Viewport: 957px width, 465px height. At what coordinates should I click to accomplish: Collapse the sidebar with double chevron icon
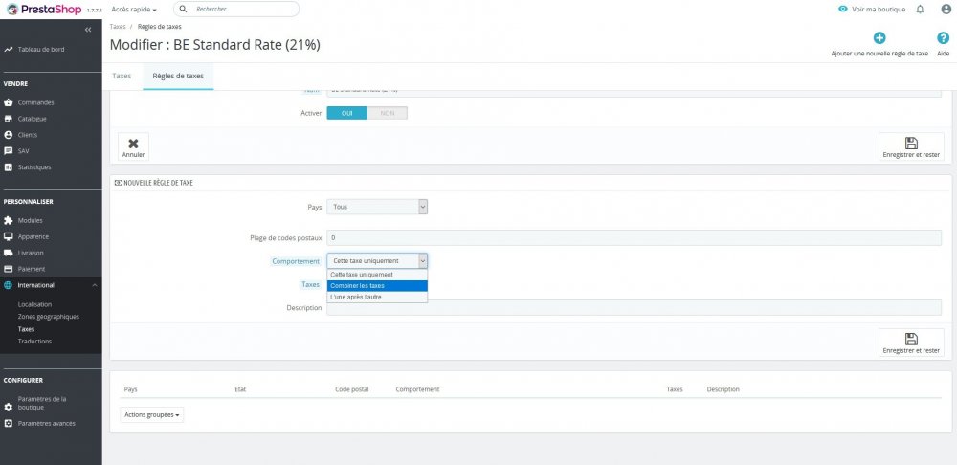point(88,30)
